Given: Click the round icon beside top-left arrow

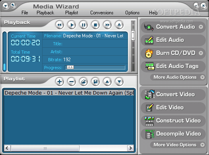Looking at the screenshot, I should [13, 5].
